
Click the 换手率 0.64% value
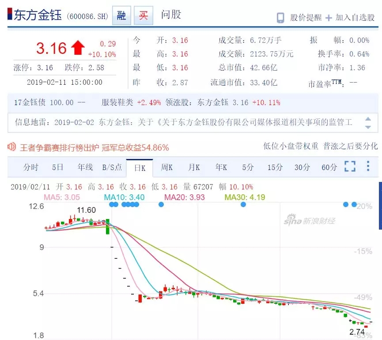(x=359, y=54)
